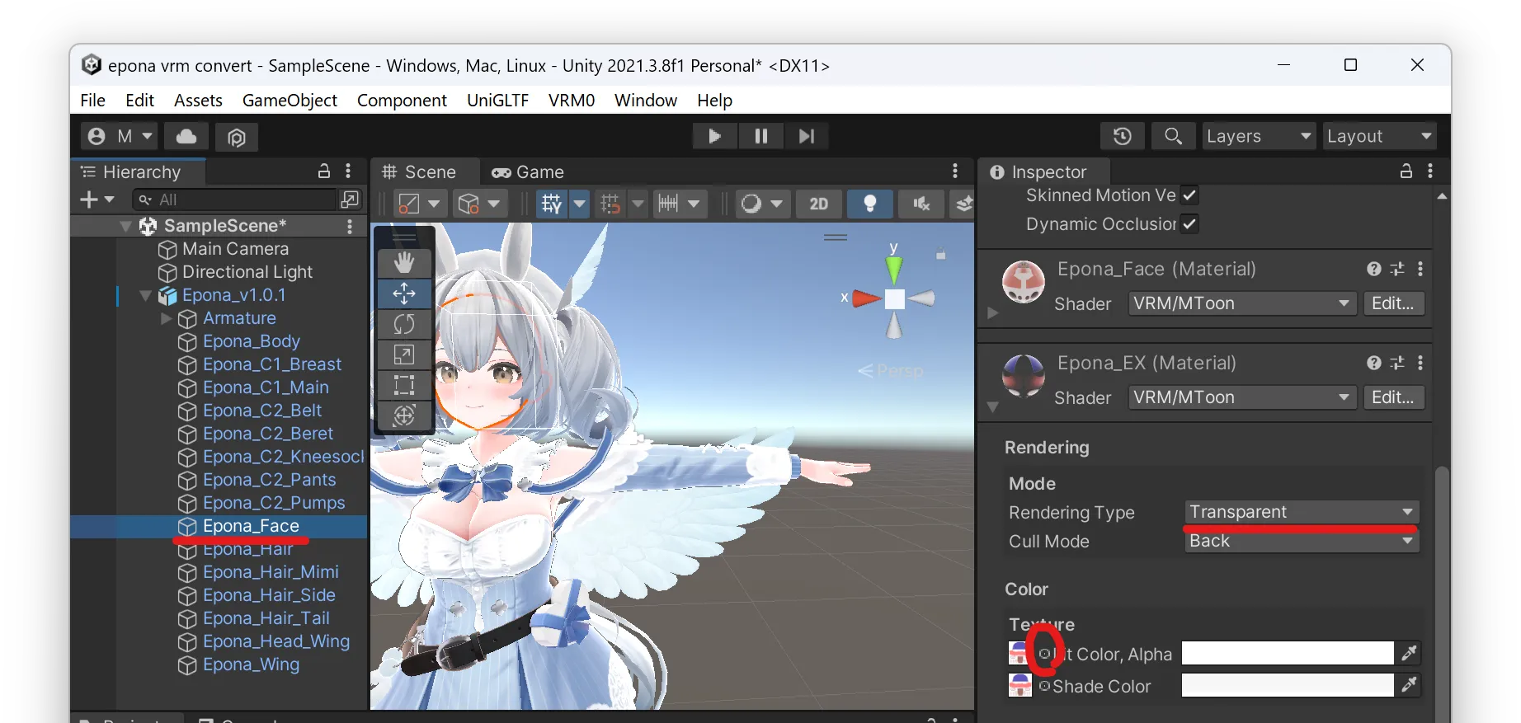Viewport: 1521px width, 723px height.
Task: Toggle Inspector panel lock
Action: point(1406,171)
